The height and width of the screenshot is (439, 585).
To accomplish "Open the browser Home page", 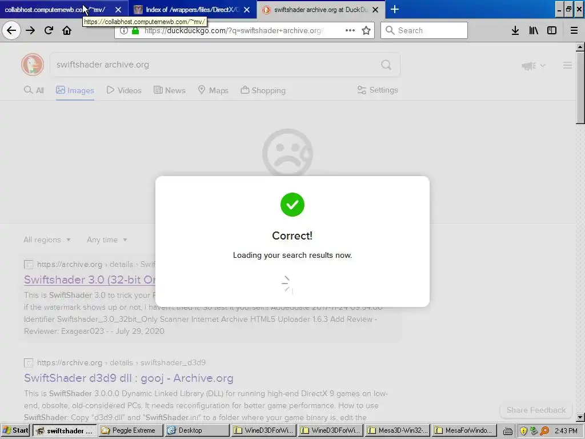I will 67,30.
